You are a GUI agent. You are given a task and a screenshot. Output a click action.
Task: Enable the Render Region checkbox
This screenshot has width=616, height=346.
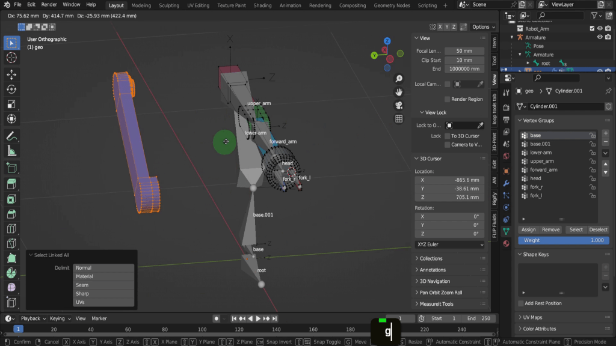pyautogui.click(x=448, y=99)
